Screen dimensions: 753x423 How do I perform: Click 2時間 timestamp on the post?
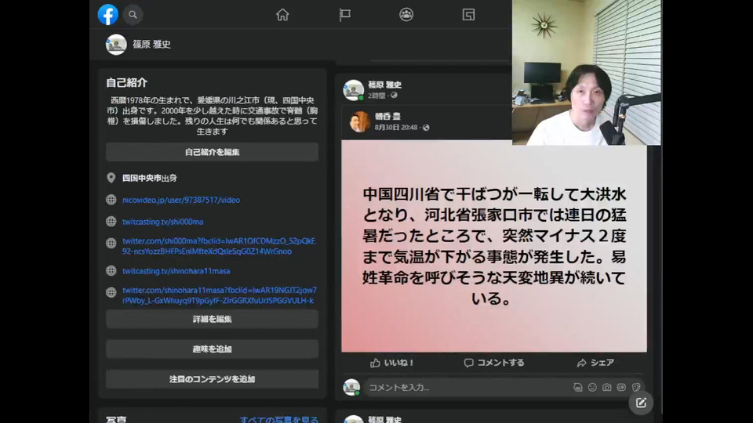tap(376, 96)
